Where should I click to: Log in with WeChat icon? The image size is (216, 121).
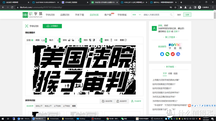[167, 54]
